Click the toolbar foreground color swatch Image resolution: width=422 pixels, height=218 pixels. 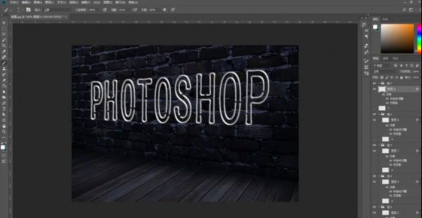2,148
